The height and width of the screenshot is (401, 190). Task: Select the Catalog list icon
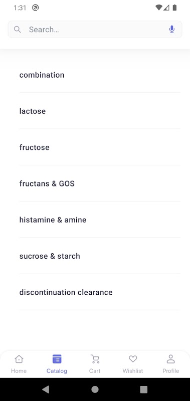click(57, 359)
